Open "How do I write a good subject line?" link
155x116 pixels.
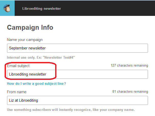(36, 83)
